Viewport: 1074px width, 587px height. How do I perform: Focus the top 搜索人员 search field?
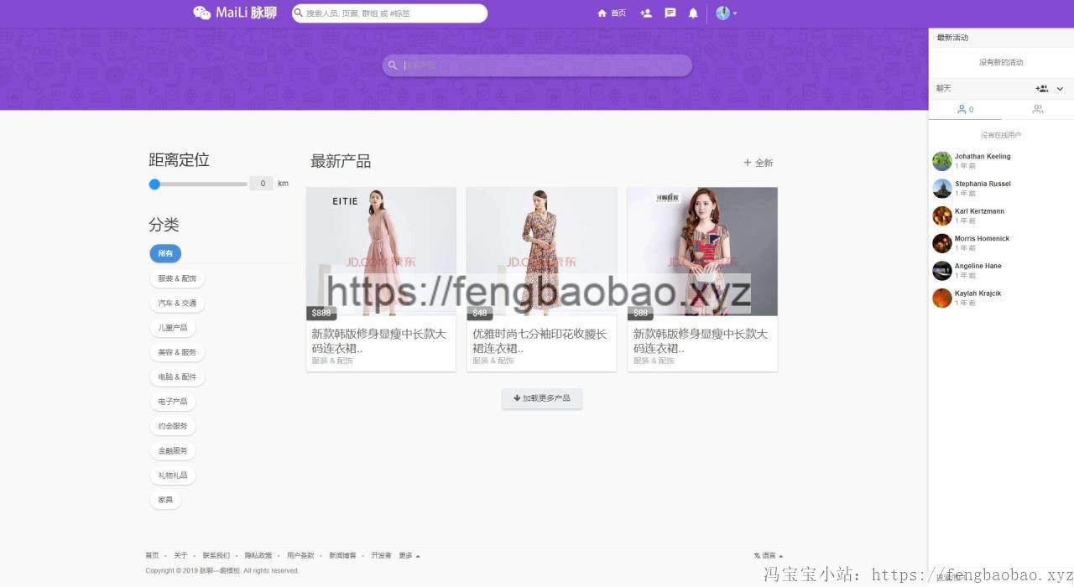[389, 13]
